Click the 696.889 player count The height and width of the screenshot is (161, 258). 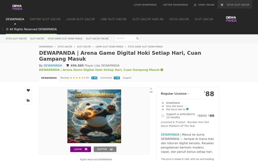tap(77, 65)
